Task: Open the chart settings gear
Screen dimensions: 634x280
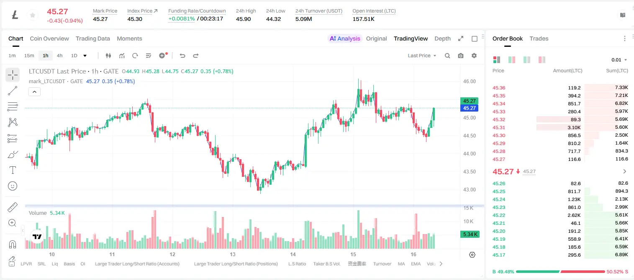Action: [474, 56]
